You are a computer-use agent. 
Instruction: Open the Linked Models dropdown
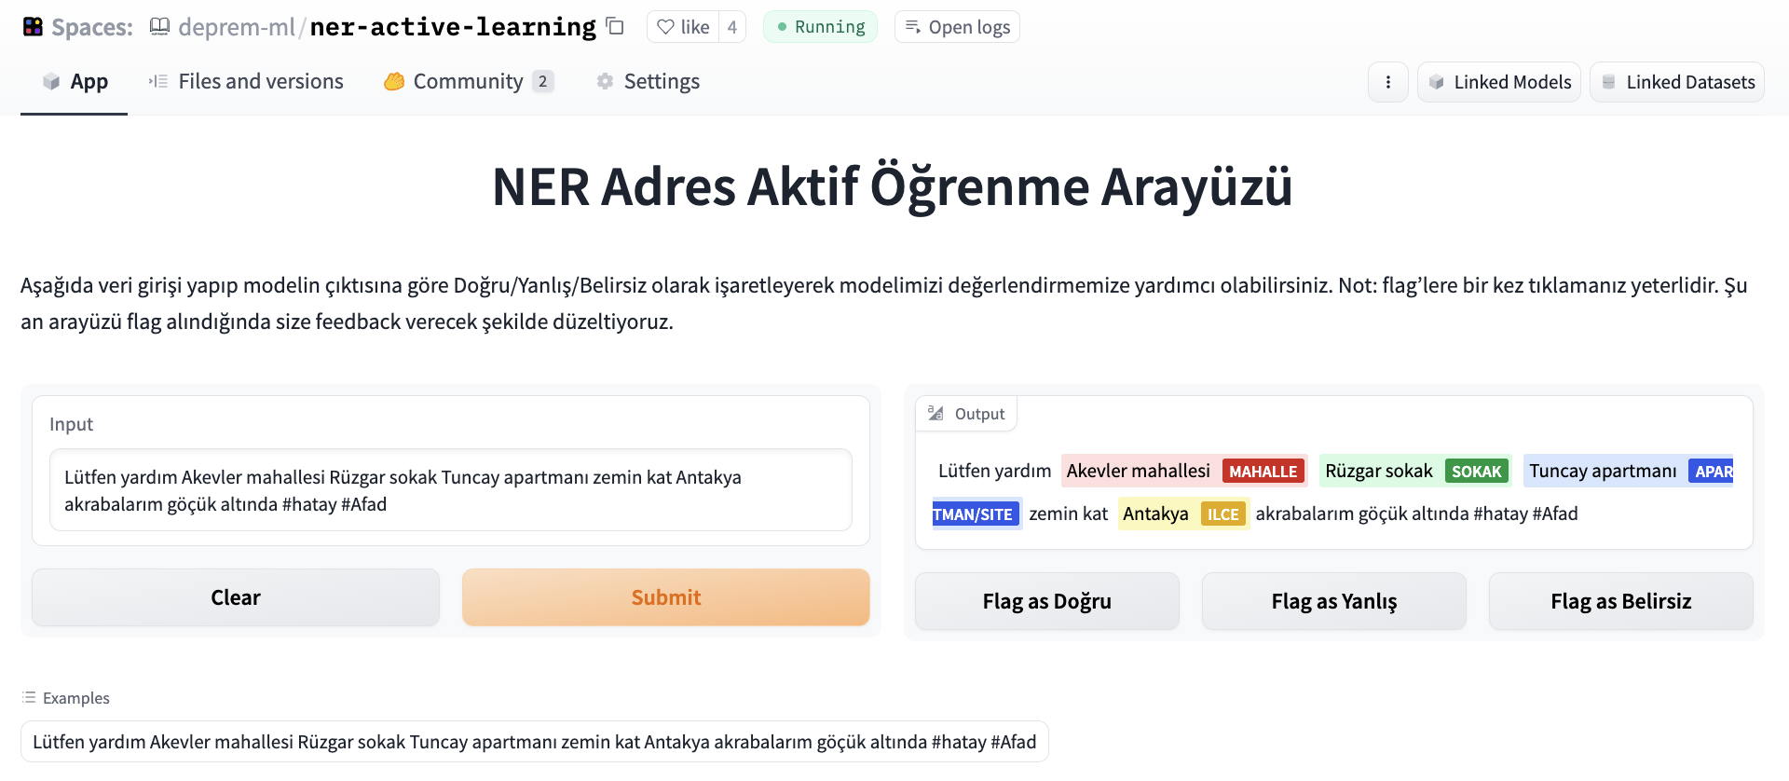pyautogui.click(x=1498, y=82)
